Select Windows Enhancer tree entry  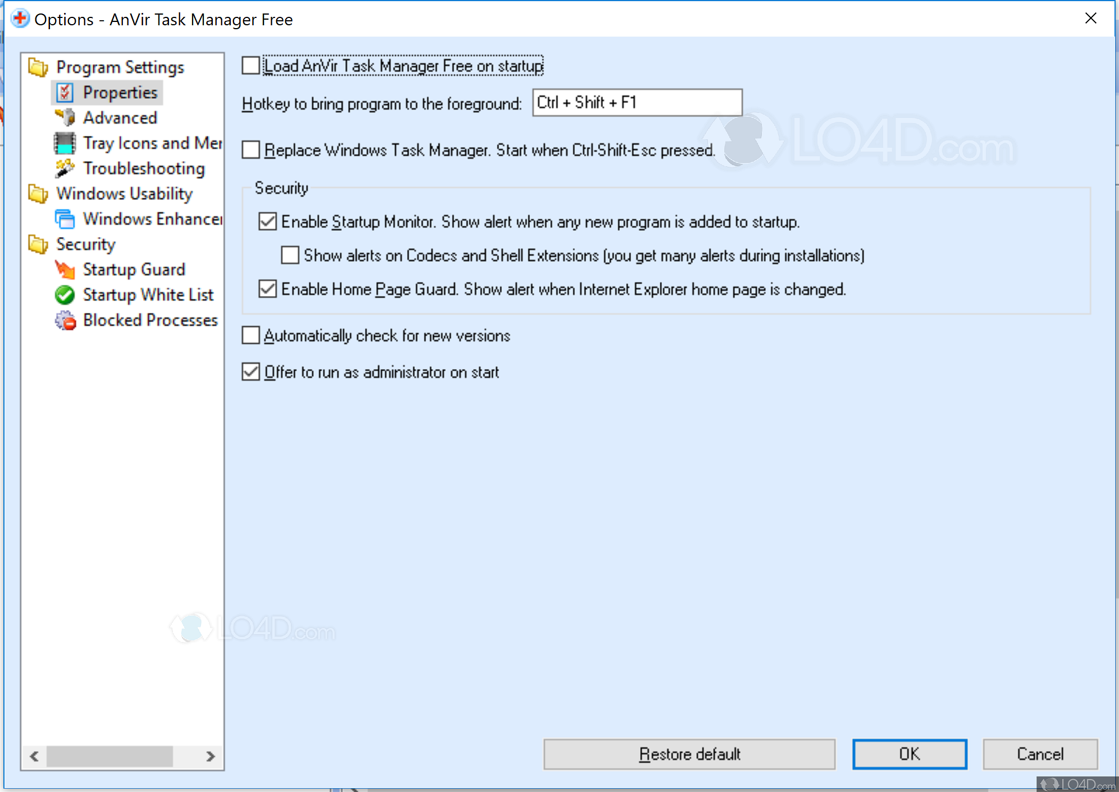153,219
